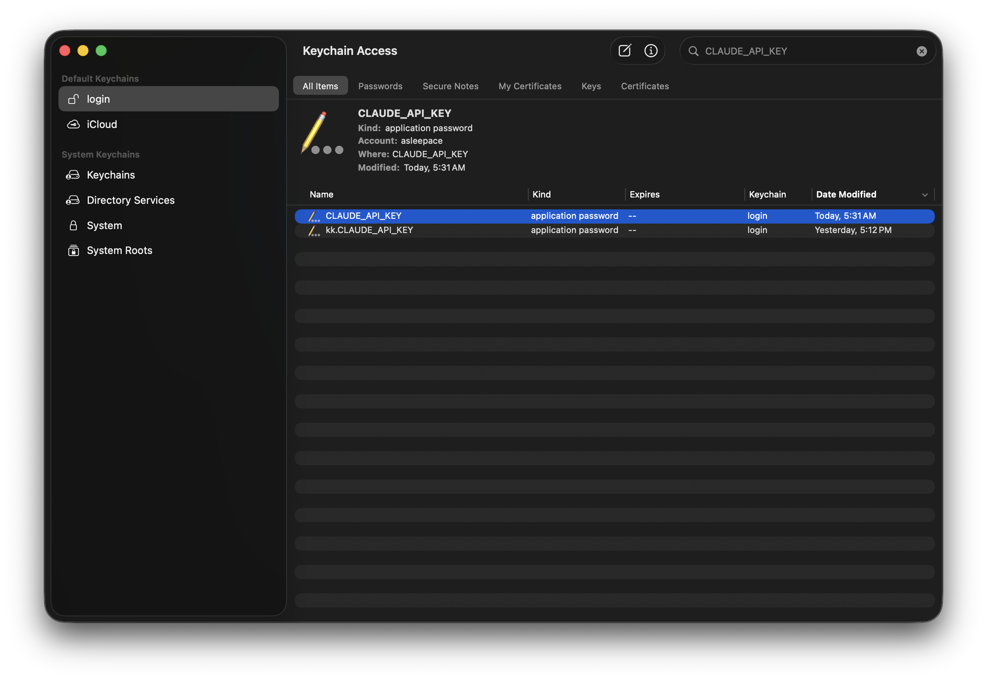Image resolution: width=987 pixels, height=681 pixels.
Task: Open the info (i) toolbar icon
Action: 650,50
